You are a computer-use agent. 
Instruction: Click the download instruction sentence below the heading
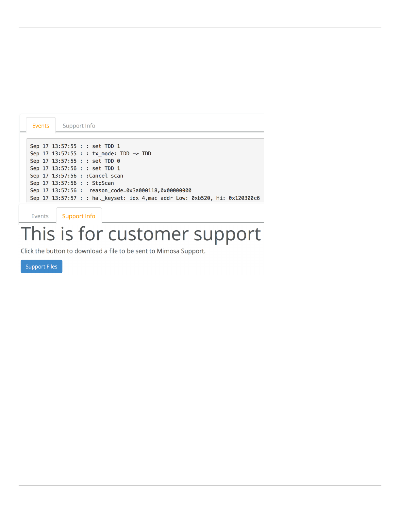pyautogui.click(x=113, y=251)
